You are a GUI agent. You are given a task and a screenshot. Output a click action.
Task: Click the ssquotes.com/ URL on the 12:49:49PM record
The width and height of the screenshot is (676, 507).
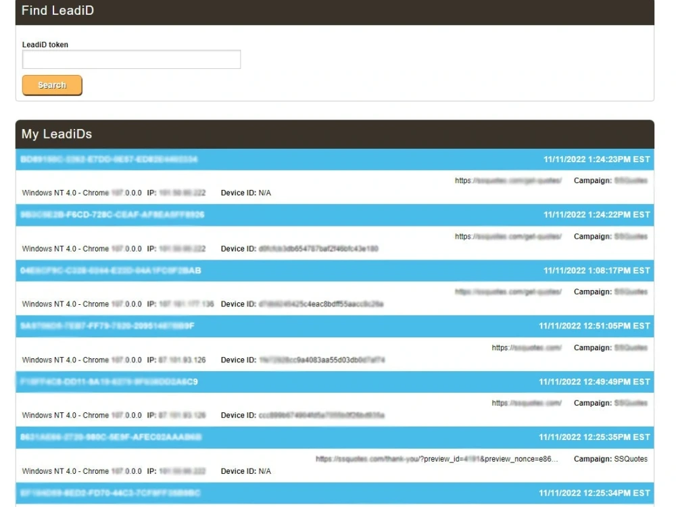click(525, 403)
